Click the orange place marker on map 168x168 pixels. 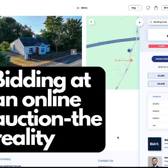pos(131,60)
